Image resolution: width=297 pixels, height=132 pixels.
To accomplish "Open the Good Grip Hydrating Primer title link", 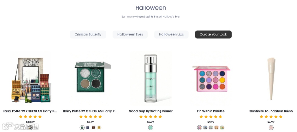I will pyautogui.click(x=150, y=111).
